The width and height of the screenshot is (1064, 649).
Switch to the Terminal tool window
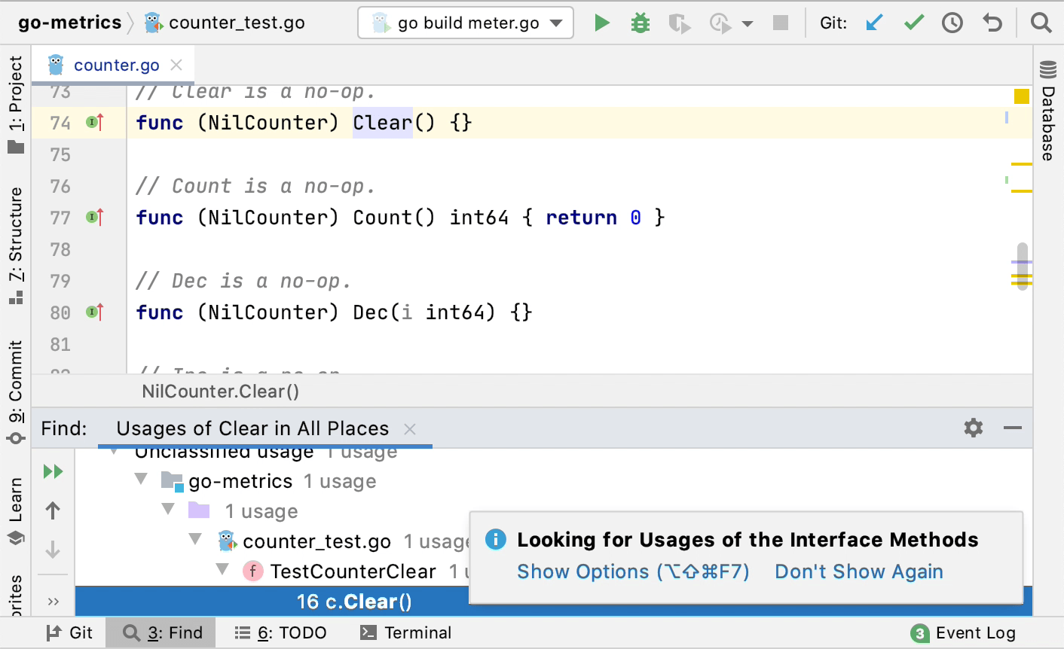406,632
